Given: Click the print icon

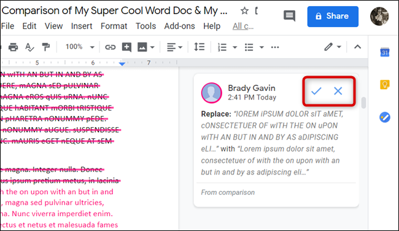Looking at the screenshot, I should click(14, 47).
